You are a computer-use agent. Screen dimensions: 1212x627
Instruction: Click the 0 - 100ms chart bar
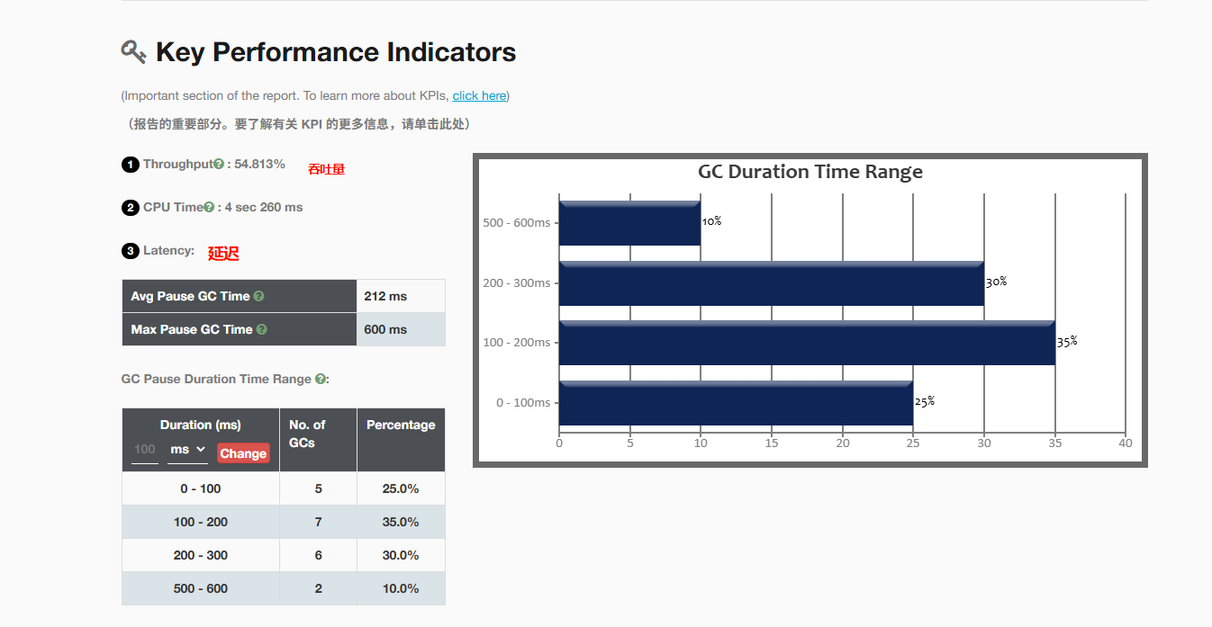[736, 403]
